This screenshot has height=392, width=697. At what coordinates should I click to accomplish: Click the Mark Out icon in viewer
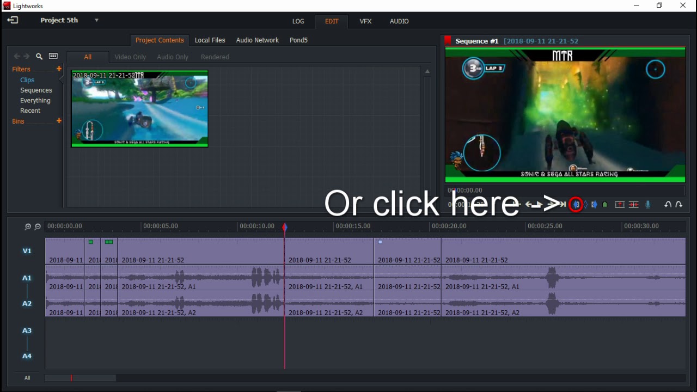595,205
